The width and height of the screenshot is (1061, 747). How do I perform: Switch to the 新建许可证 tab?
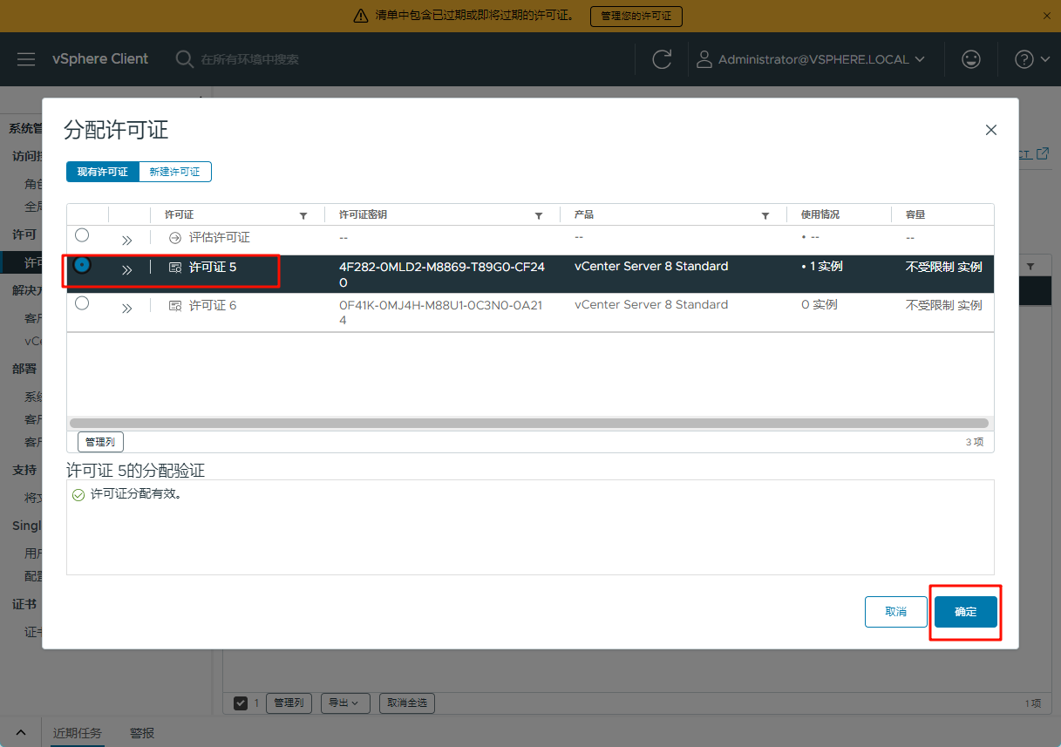pos(175,172)
